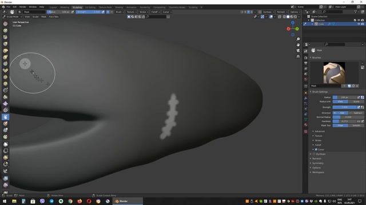This screenshot has height=205, width=366.
Task: Switch perspective/orthographic grid icon
Action: tap(298, 56)
